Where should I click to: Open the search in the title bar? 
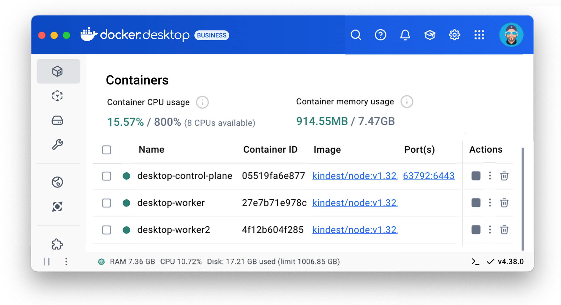(x=356, y=35)
